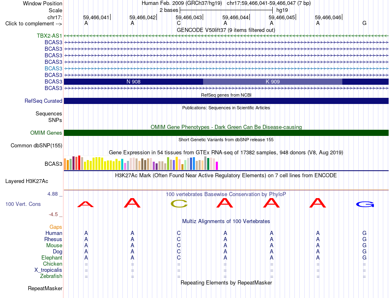Viewport: 389px width, 298px height.
Task: Click the SNPs track label
Action: click(55, 120)
